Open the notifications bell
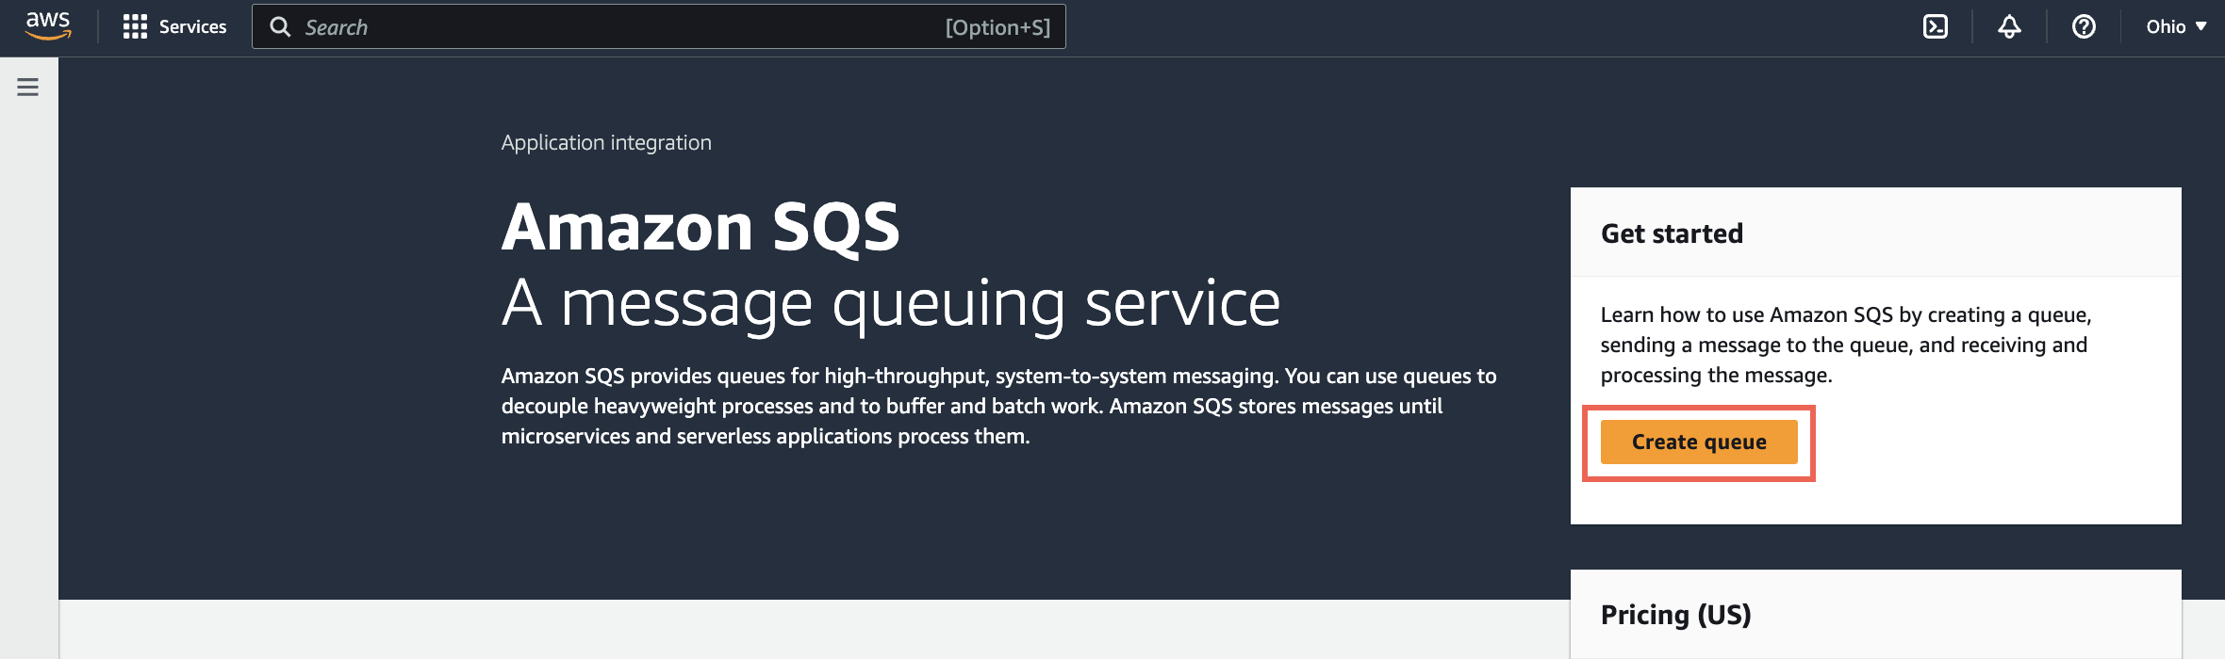 click(2009, 26)
